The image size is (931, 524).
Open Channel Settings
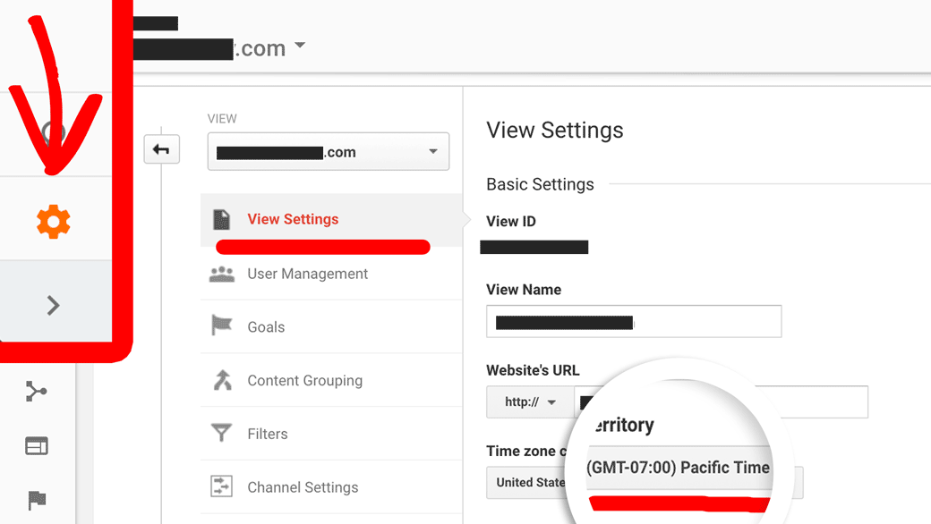pos(331,487)
